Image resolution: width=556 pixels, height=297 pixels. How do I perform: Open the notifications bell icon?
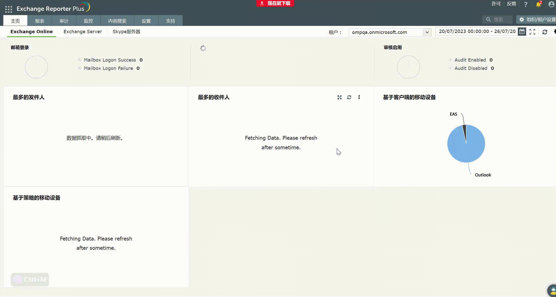(x=538, y=4)
